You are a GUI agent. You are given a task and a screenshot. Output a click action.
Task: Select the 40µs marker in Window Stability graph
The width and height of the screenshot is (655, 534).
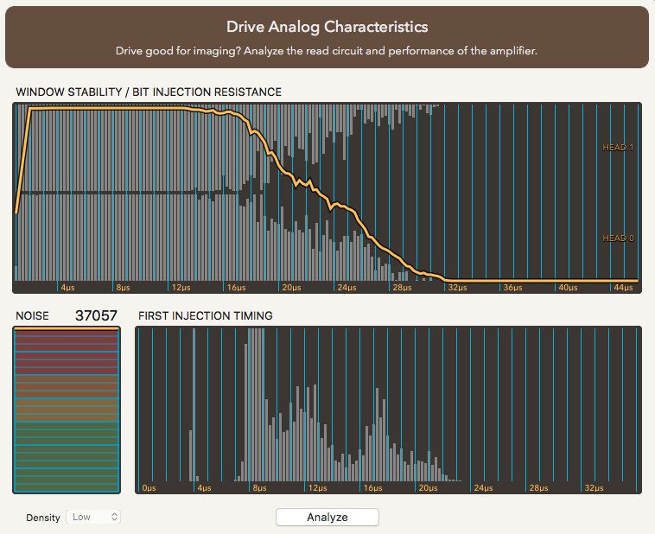click(568, 287)
